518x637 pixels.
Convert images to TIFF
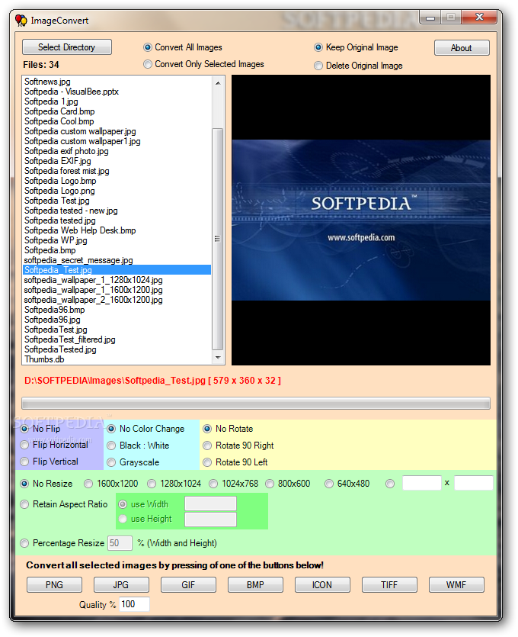coord(389,585)
